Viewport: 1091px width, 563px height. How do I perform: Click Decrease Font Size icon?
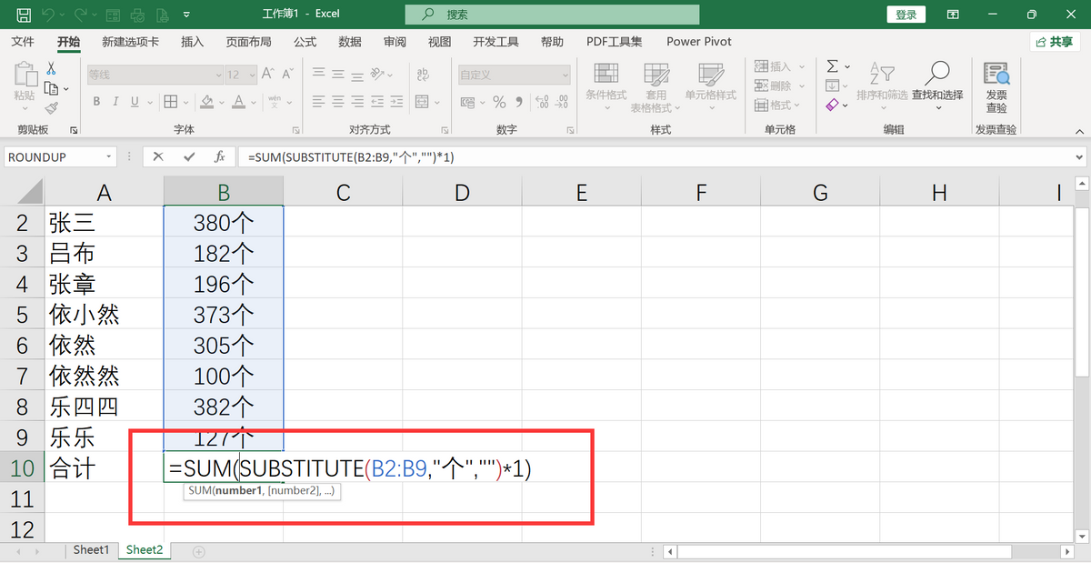pos(288,75)
